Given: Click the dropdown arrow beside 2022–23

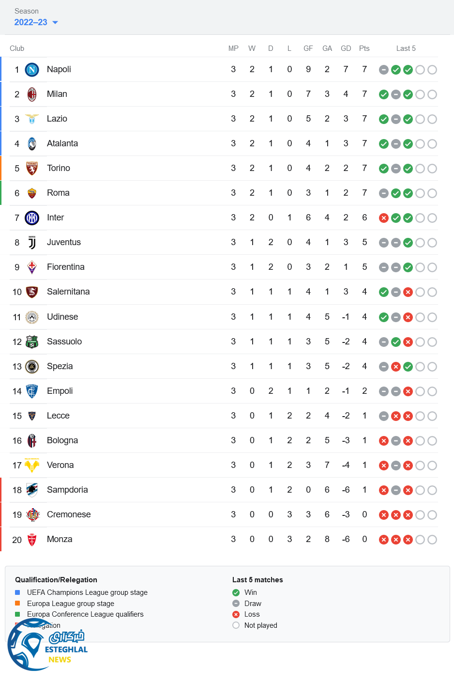Looking at the screenshot, I should tap(55, 23).
